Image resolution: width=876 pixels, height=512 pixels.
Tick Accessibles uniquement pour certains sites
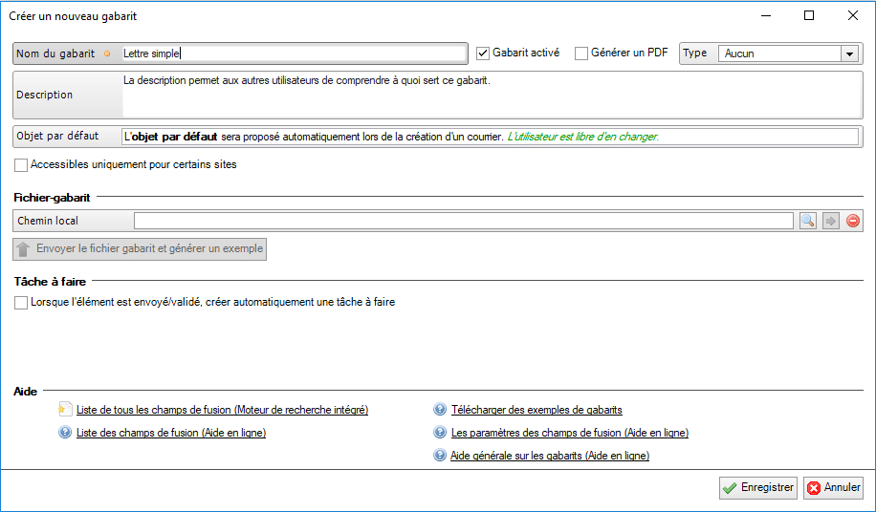coord(21,165)
